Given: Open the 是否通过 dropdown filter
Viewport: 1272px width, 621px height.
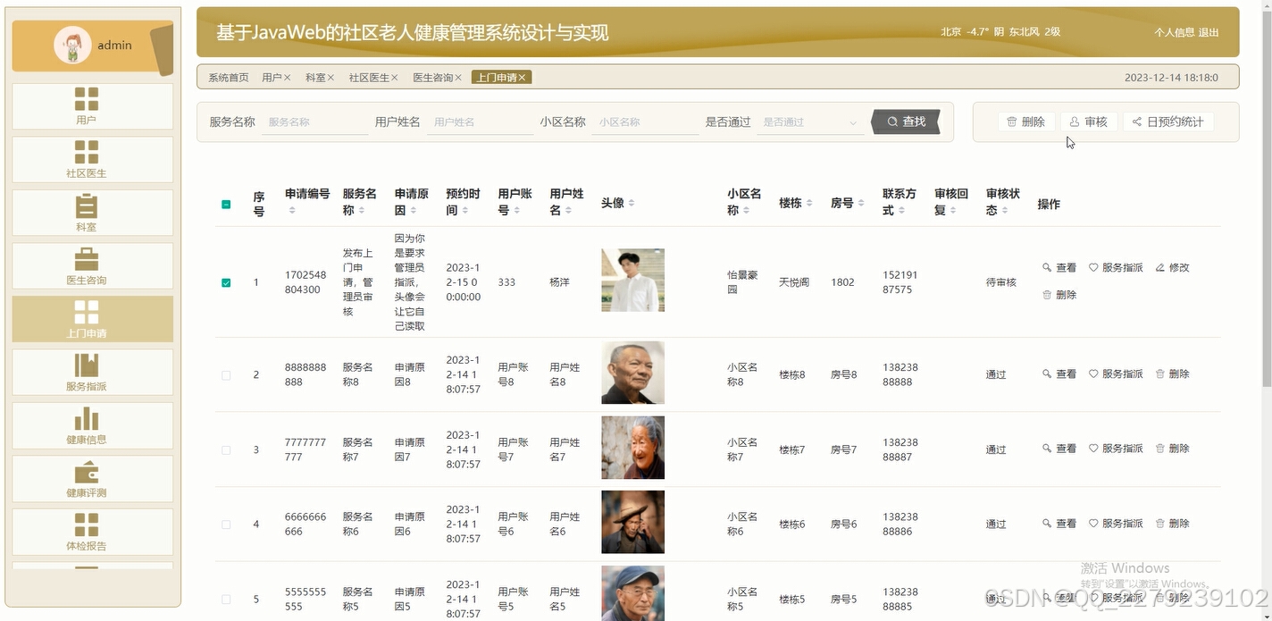Looking at the screenshot, I should tap(808, 122).
